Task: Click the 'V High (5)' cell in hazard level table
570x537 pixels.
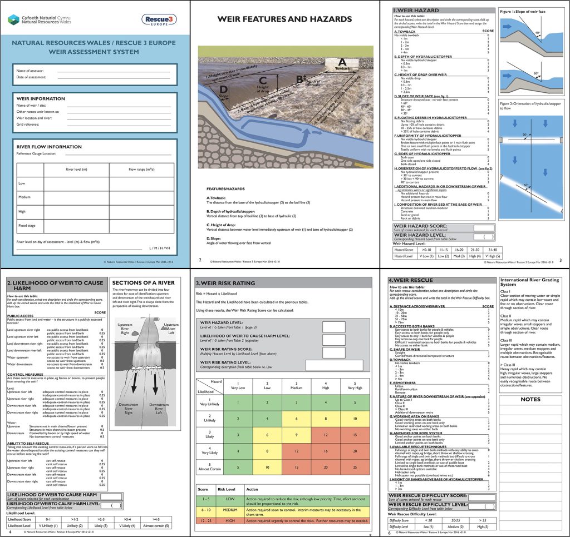Action: coord(493,256)
